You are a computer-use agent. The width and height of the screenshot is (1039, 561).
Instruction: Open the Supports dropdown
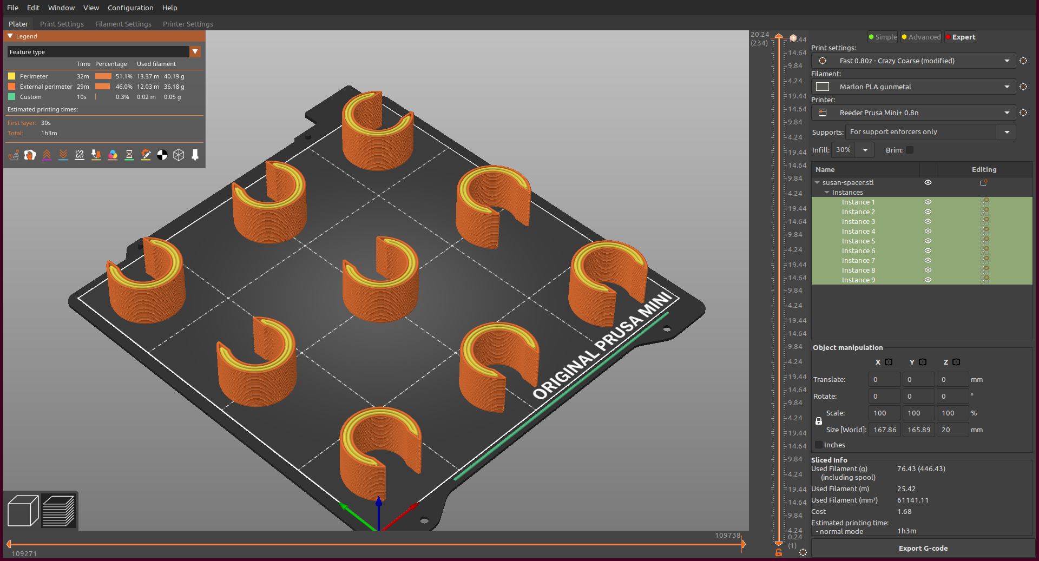(1007, 131)
